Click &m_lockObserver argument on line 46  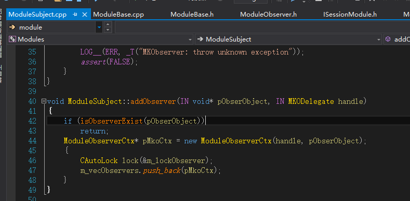point(174,160)
